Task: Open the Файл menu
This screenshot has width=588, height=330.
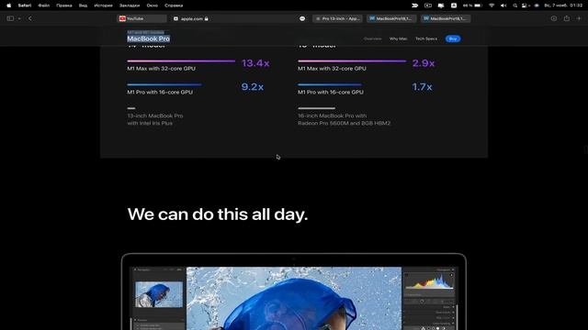Action: [x=44, y=5]
